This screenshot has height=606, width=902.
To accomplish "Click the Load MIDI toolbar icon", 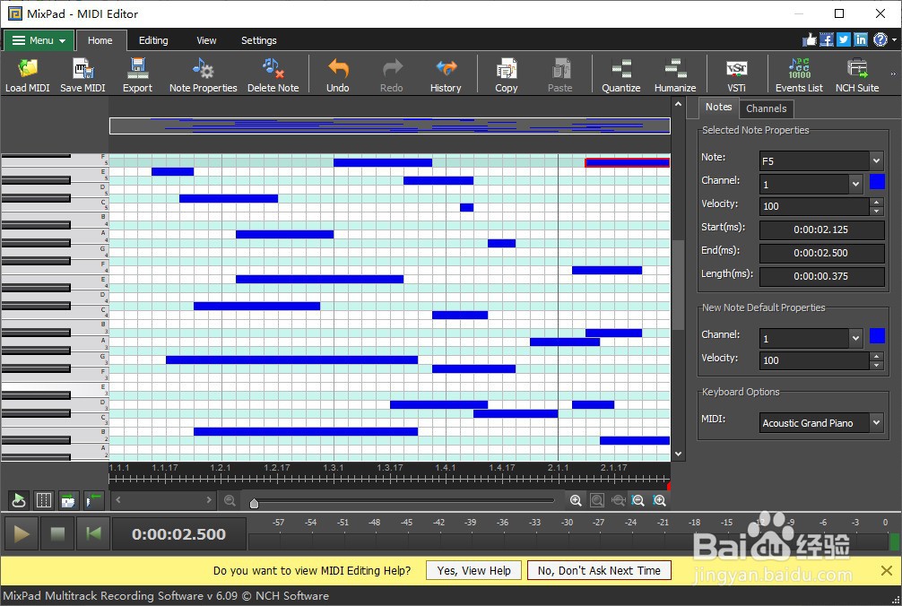I will tap(27, 74).
